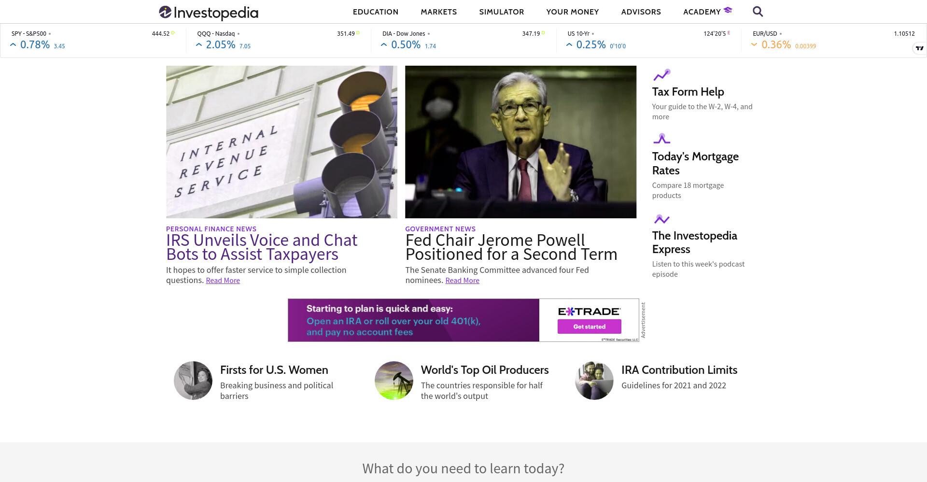This screenshot has width=927, height=482.
Task: Open the Simulator menu item
Action: pos(502,12)
